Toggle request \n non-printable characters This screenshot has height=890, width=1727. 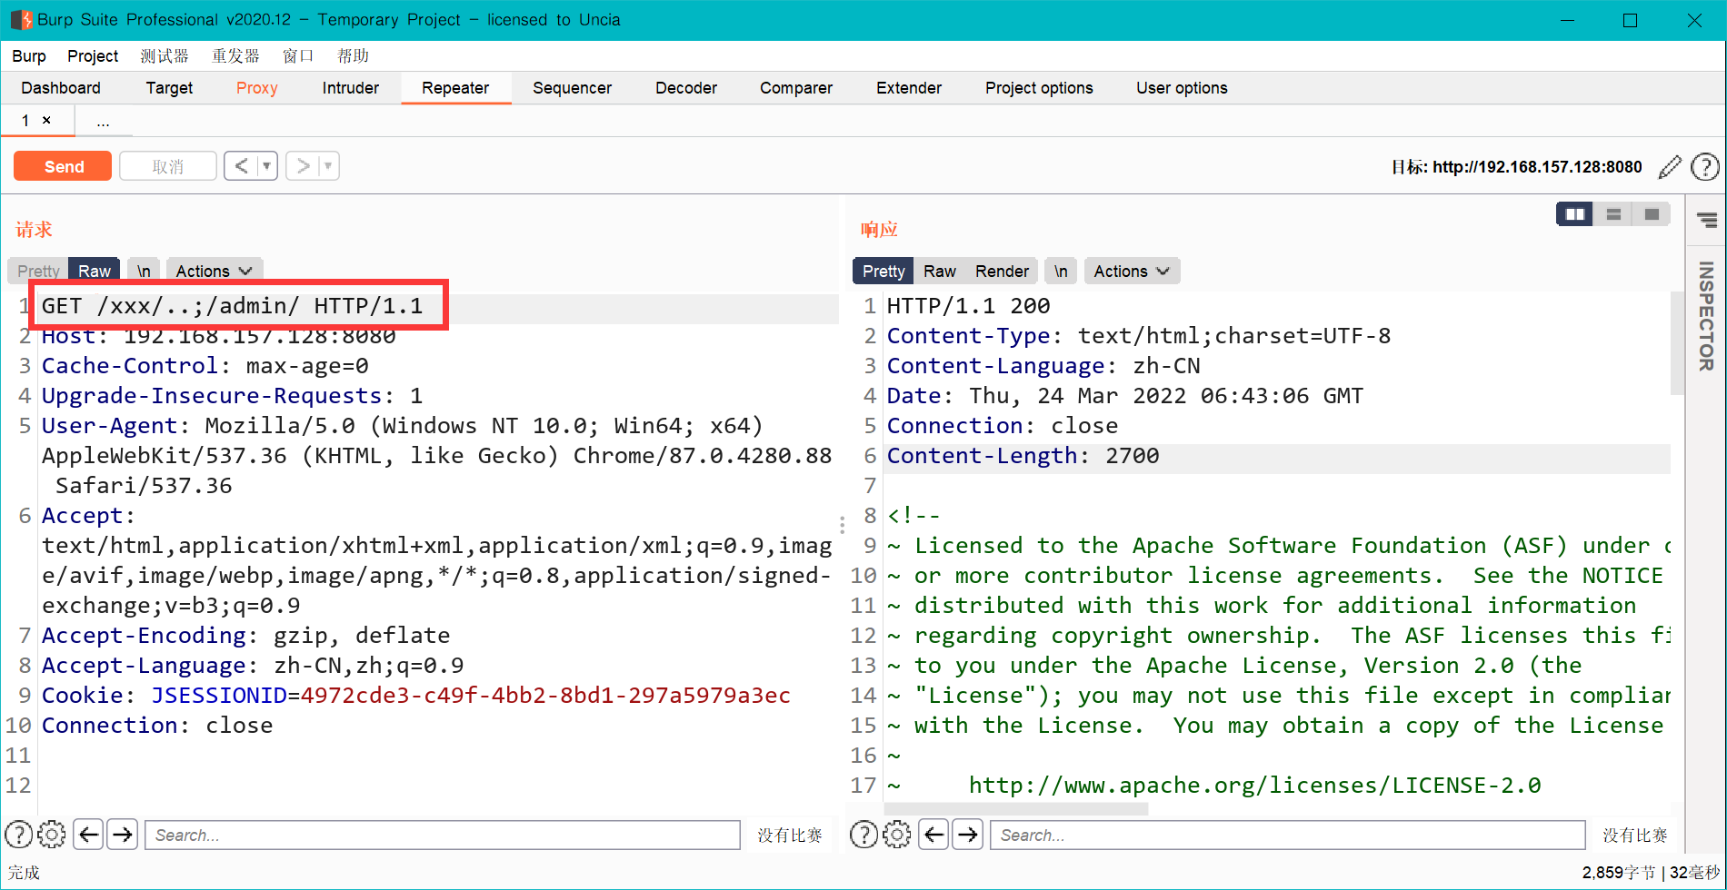144,271
